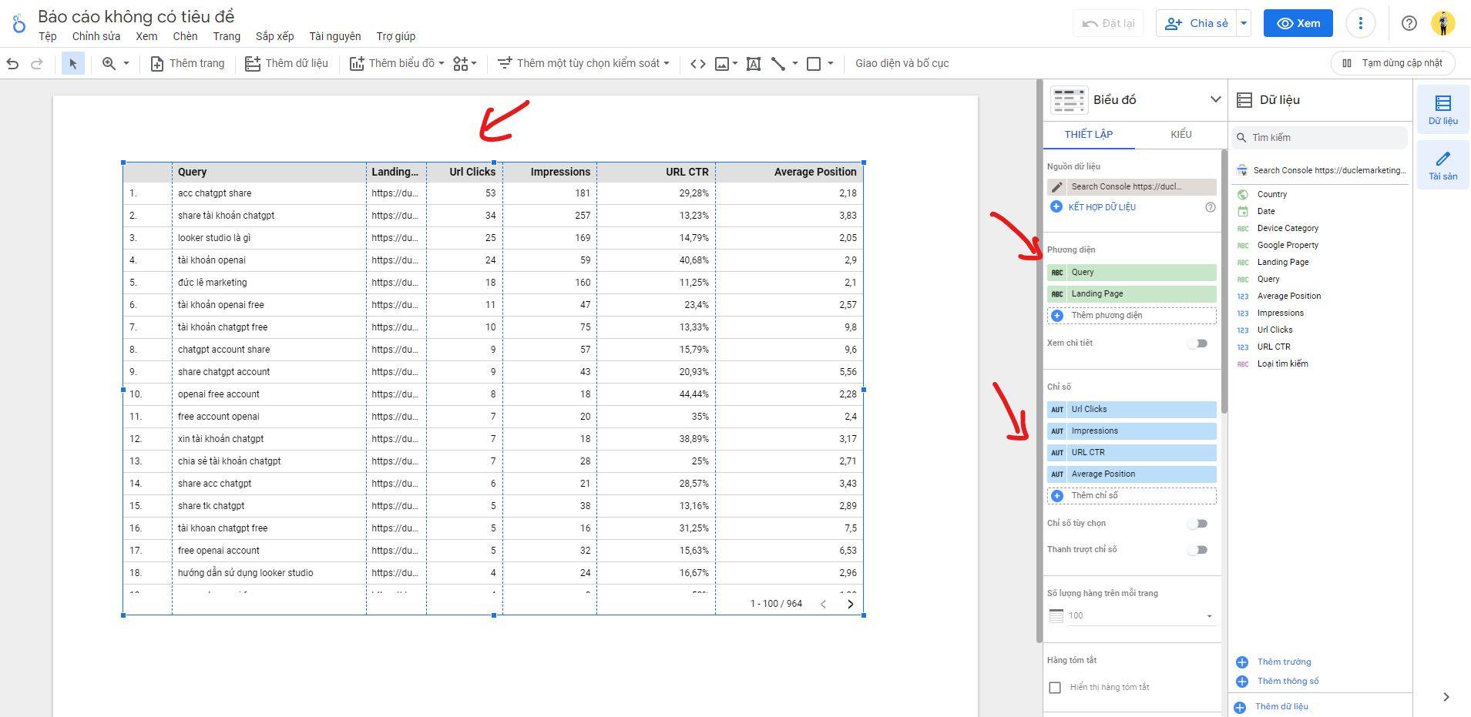Open the Tệp menu
1471x717 pixels.
click(x=48, y=36)
